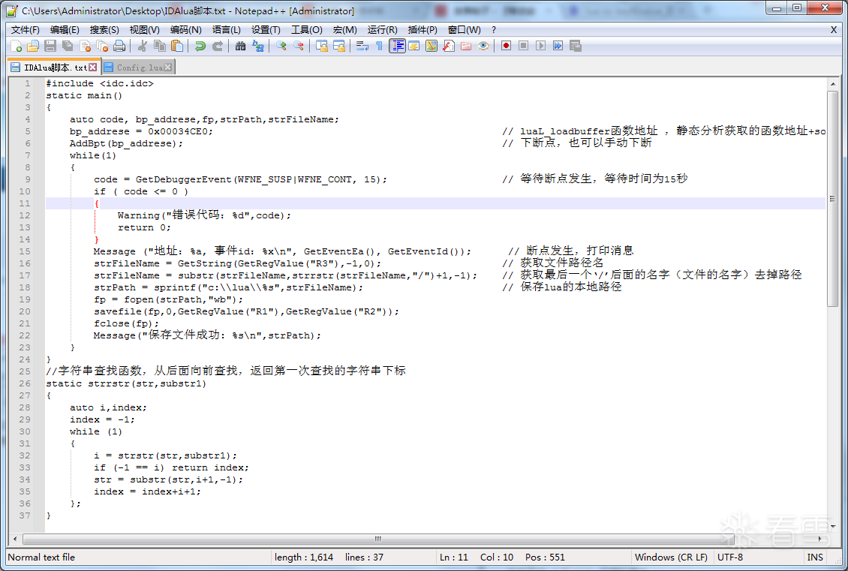Click the Redo arrow icon
Screen dimensions: 848x571
pos(218,46)
